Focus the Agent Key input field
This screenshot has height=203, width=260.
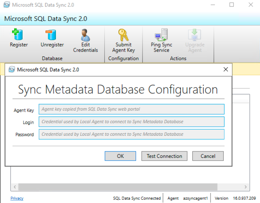(x=132, y=109)
